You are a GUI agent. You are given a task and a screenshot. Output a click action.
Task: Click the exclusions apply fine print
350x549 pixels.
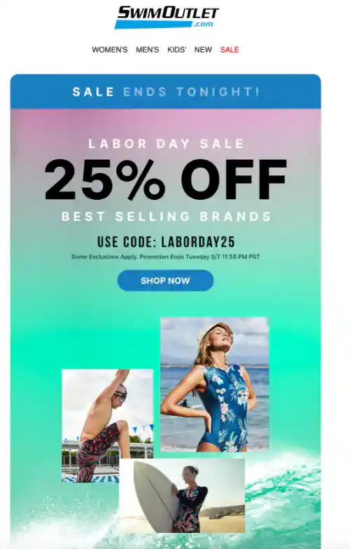[x=165, y=257]
